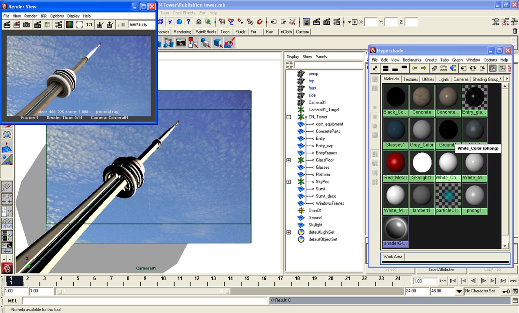This screenshot has height=313, width=519.
Task: Click the pause IPR tuning icon
Action: pyautogui.click(x=123, y=25)
